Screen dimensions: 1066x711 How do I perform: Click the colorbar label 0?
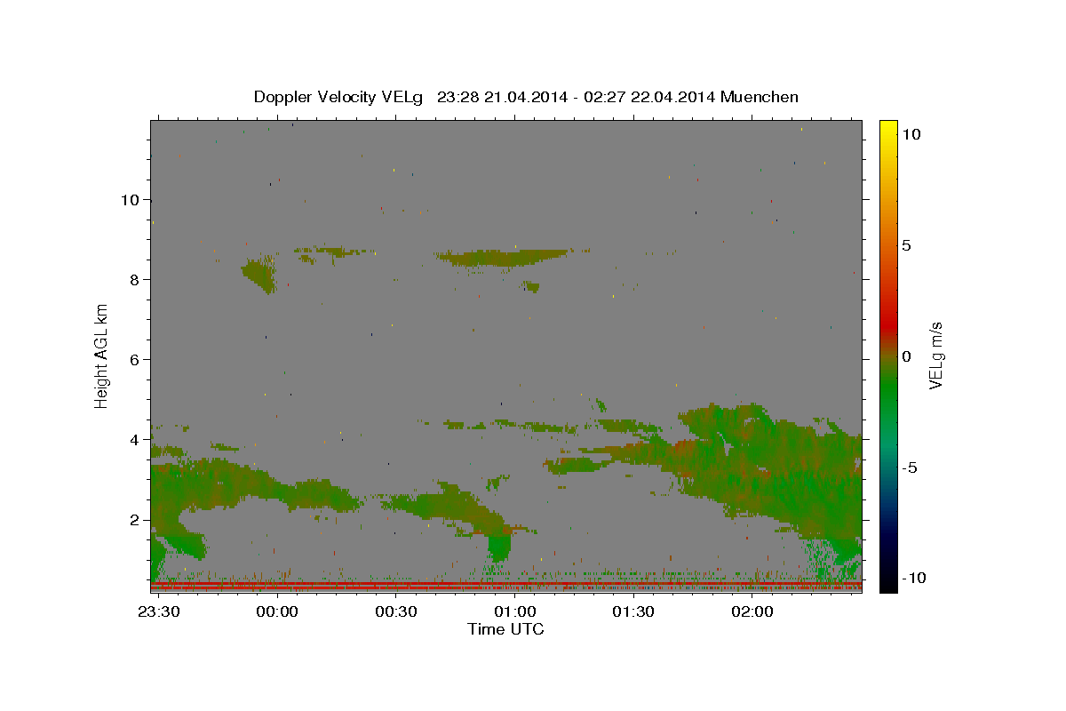tap(906, 356)
